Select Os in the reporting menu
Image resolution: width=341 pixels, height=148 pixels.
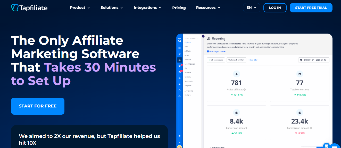coord(186,68)
